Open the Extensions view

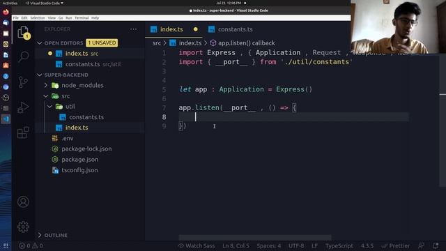[x=23, y=132]
